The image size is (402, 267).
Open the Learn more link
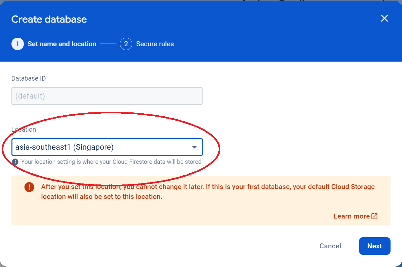coord(352,216)
